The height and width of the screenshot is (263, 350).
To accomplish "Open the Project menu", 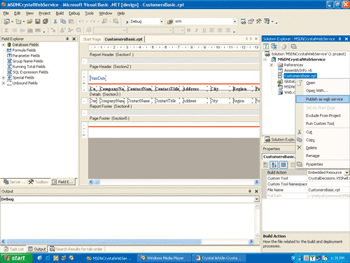I will click(45, 13).
